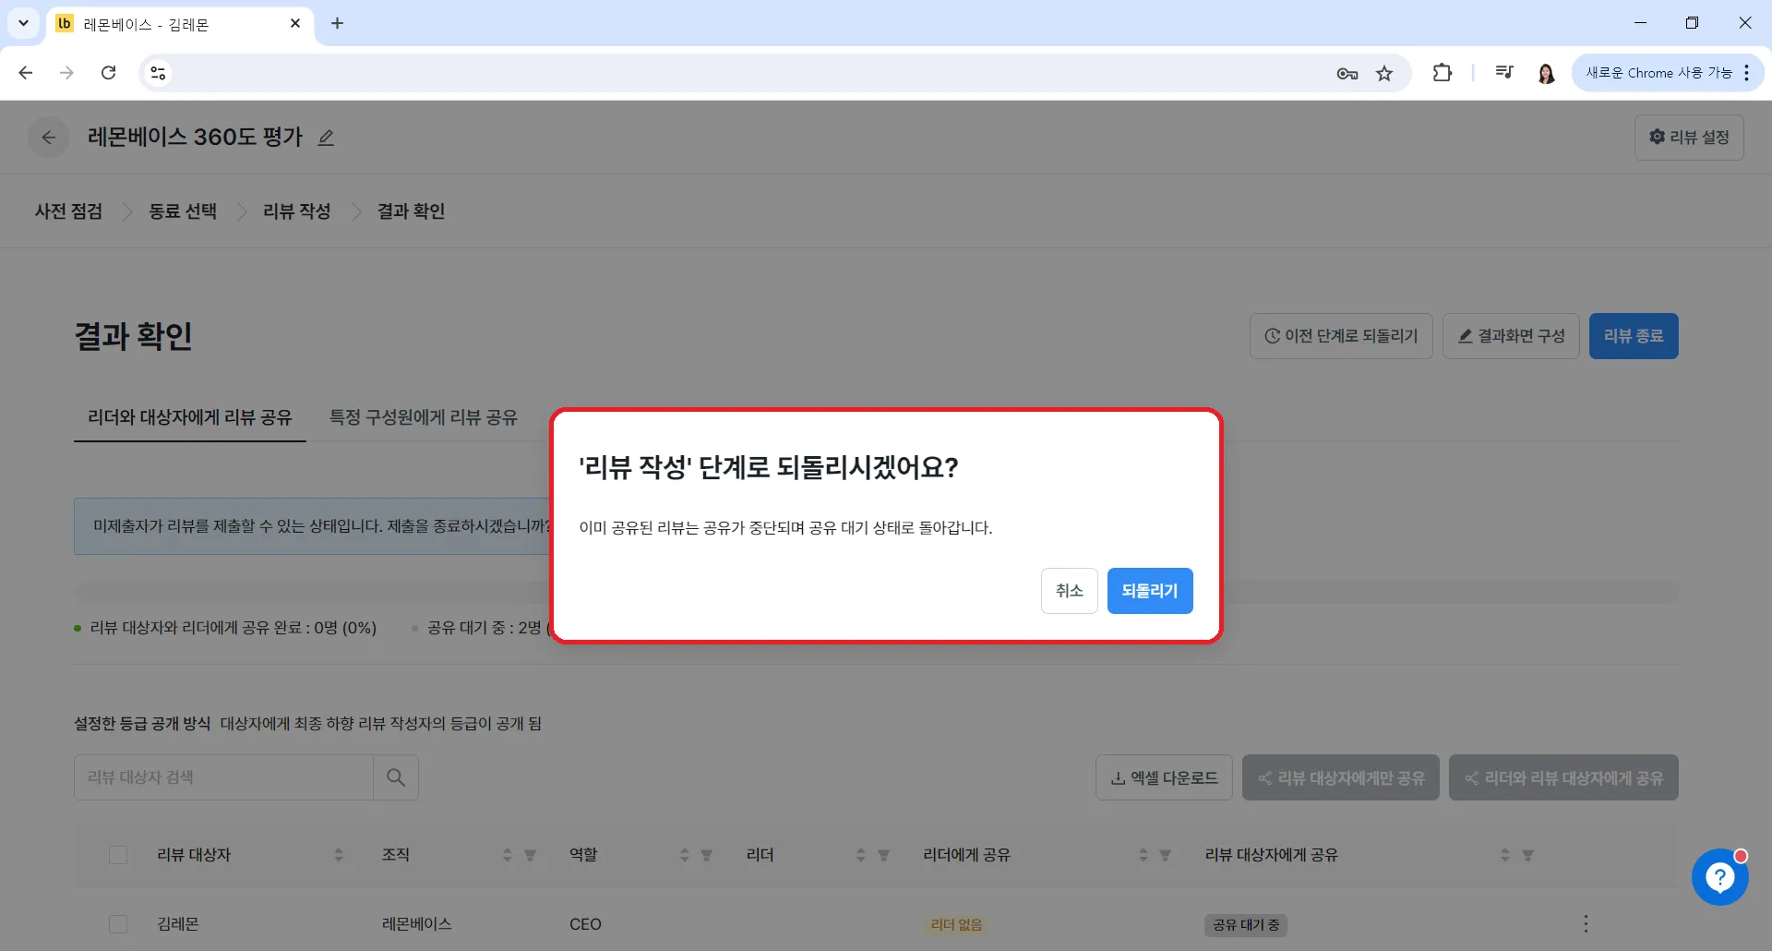The image size is (1772, 951).
Task: Click the 리뷰 종료 button
Action: tap(1634, 336)
